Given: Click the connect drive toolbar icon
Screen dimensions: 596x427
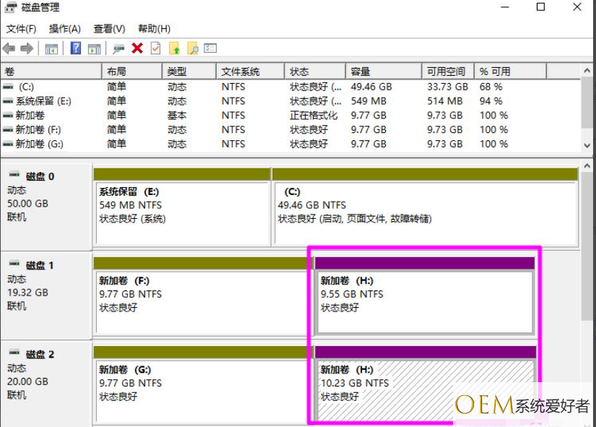Looking at the screenshot, I should point(118,48).
